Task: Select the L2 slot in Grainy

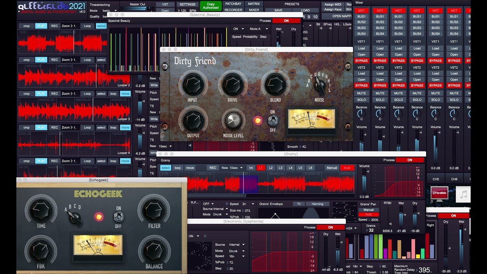Action: [x=271, y=168]
